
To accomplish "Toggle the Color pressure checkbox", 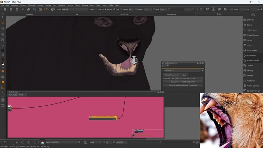I will tap(96, 9).
